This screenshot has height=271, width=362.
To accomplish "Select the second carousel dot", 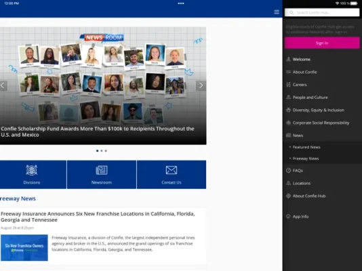I will point(102,151).
